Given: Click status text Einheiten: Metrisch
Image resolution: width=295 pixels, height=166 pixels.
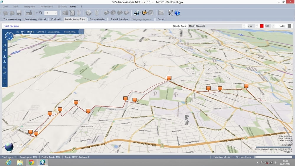Looking at the screenshot, I should coord(222,157).
